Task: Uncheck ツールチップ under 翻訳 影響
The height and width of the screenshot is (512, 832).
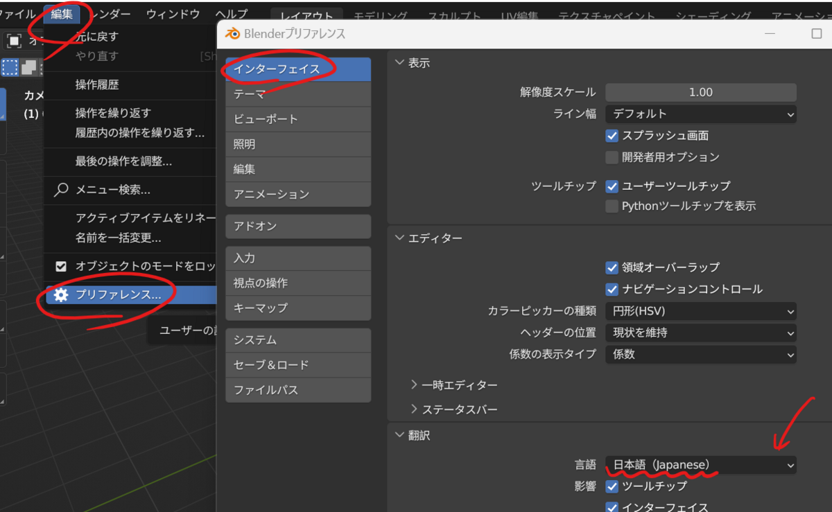Action: [612, 486]
